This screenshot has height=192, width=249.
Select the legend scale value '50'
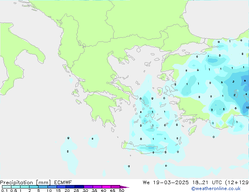pyautogui.click(x=122, y=190)
